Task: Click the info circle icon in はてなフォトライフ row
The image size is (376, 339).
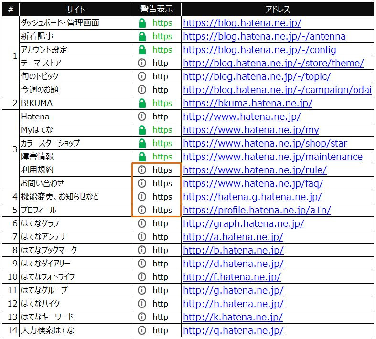Action: coord(142,277)
